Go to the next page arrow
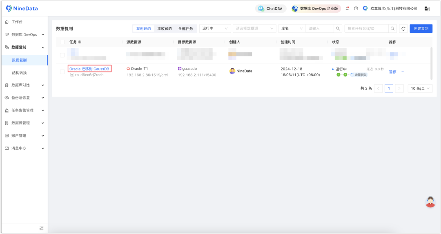Viewport: 441px width, 234px height. (x=399, y=88)
